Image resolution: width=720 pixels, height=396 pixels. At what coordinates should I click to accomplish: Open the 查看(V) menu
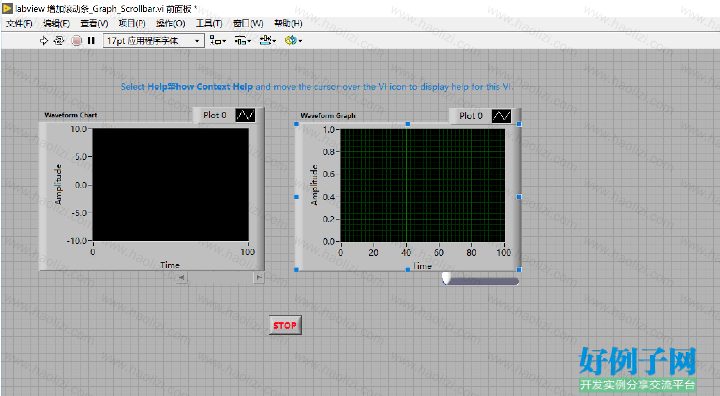coord(94,24)
